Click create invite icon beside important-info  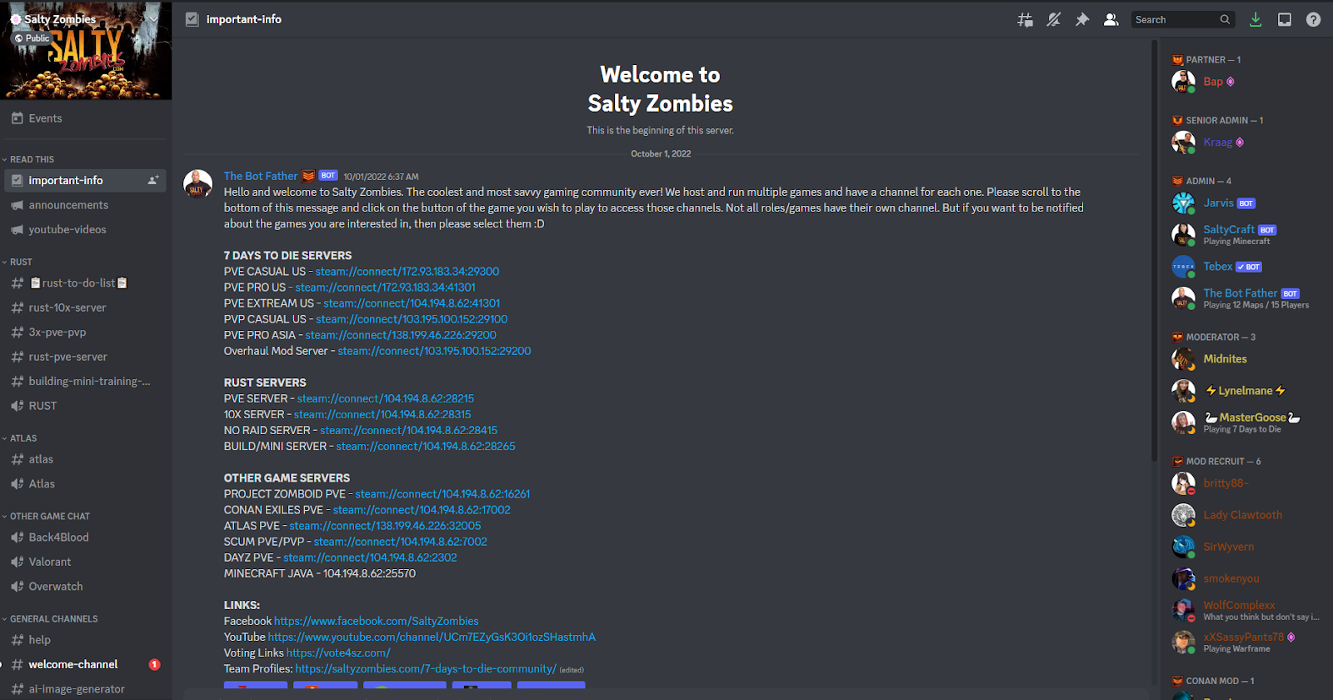point(153,180)
